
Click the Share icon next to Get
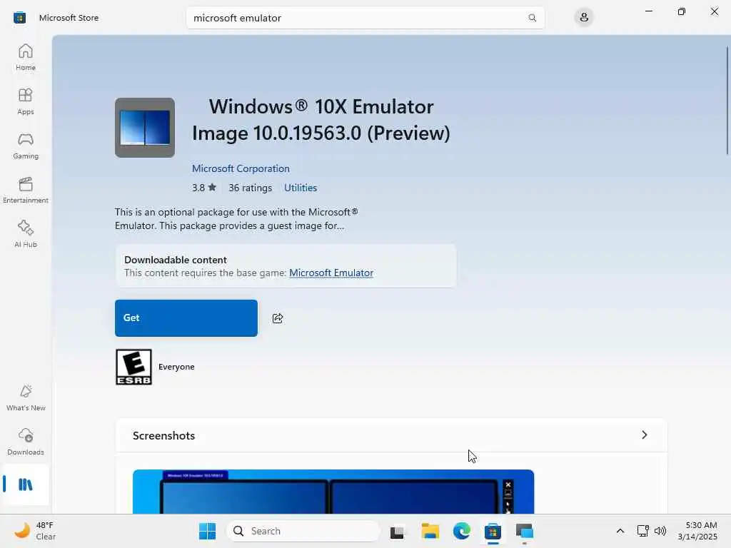pyautogui.click(x=278, y=318)
